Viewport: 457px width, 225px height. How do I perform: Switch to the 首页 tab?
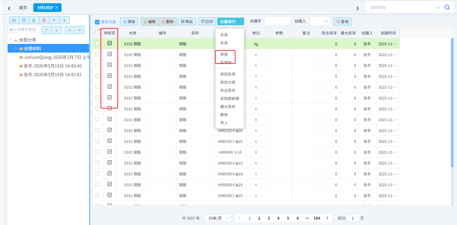click(23, 8)
